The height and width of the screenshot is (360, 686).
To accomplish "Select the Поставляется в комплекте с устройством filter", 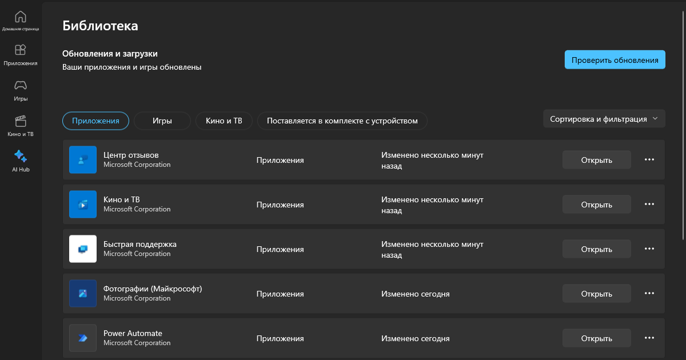I will (341, 121).
